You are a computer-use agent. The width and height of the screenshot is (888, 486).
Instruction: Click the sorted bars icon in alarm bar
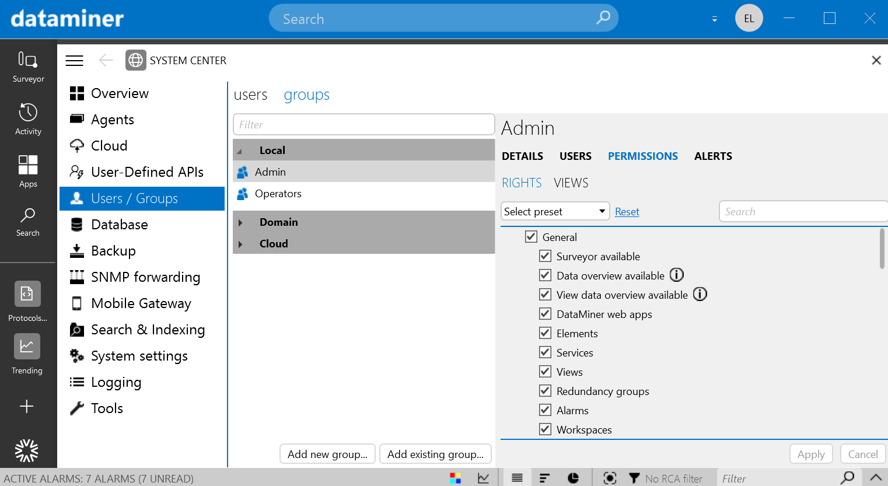coord(544,478)
